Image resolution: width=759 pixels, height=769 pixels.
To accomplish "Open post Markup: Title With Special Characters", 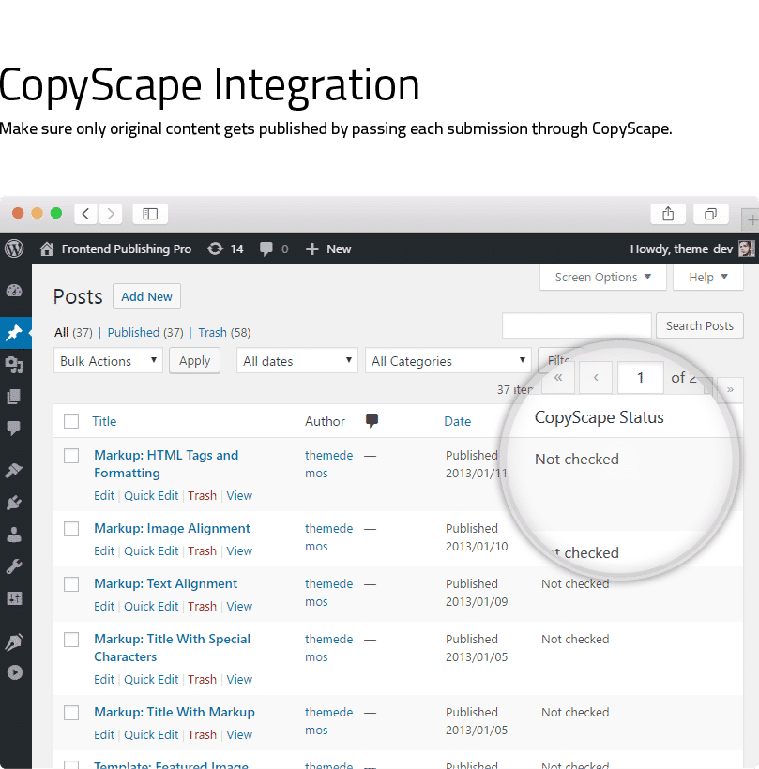I will (173, 648).
